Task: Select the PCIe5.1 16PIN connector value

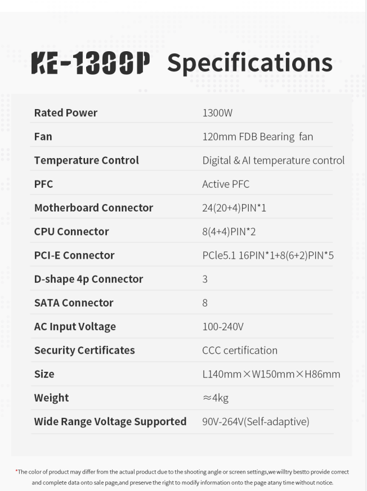Action: 268,255
